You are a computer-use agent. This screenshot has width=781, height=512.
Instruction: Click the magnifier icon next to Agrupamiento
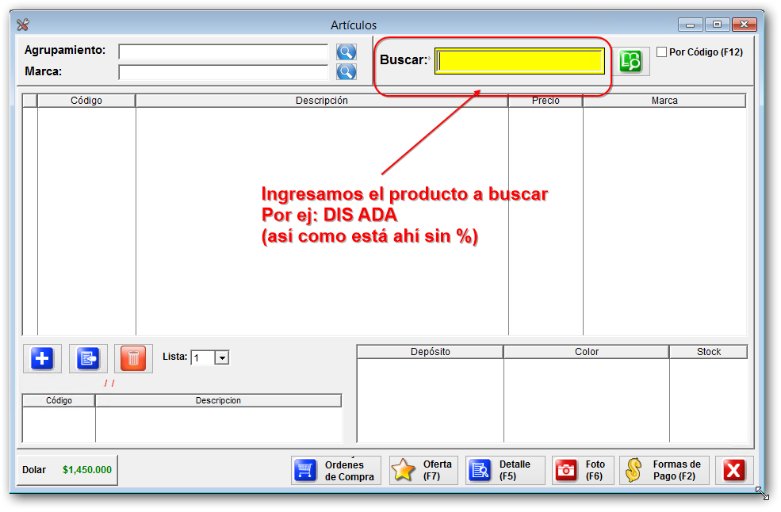point(346,52)
